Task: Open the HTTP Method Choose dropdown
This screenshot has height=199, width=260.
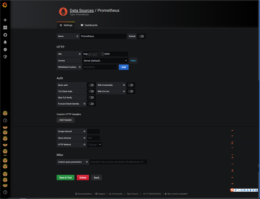Action: (x=94, y=145)
